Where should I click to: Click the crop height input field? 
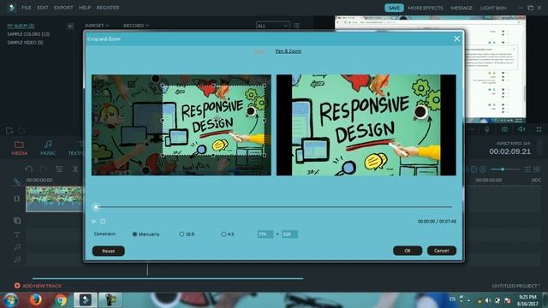[289, 234]
